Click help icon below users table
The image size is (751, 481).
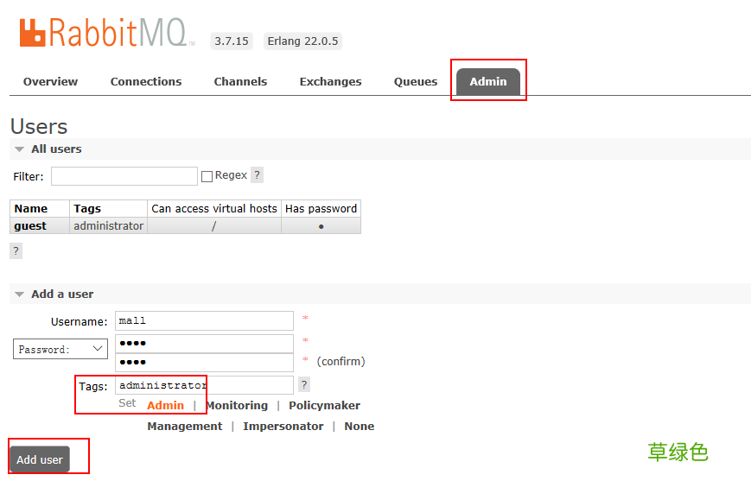click(x=16, y=250)
